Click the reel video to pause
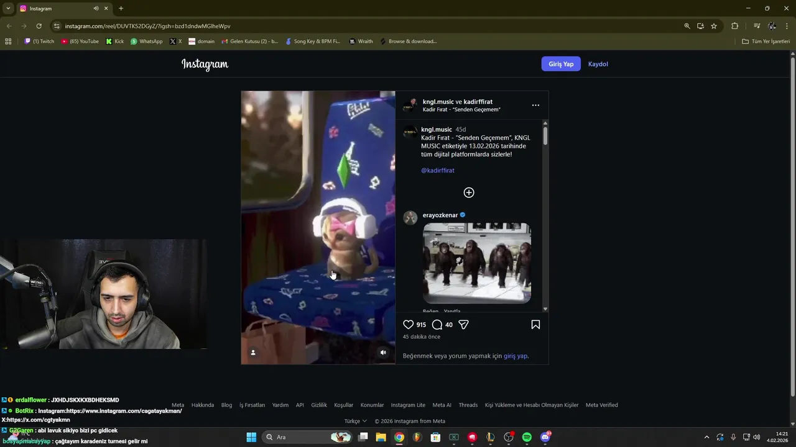The image size is (796, 447). coord(318,227)
